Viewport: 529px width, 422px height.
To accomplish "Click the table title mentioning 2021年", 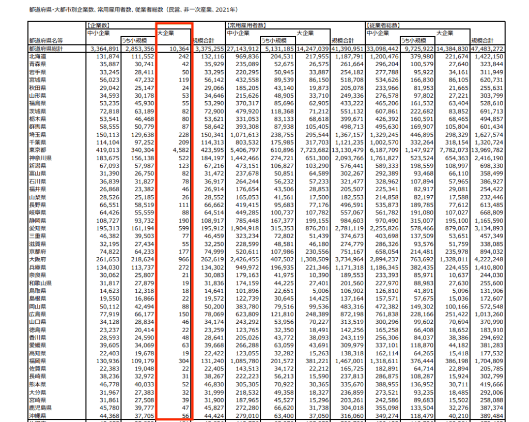I will pyautogui.click(x=134, y=10).
